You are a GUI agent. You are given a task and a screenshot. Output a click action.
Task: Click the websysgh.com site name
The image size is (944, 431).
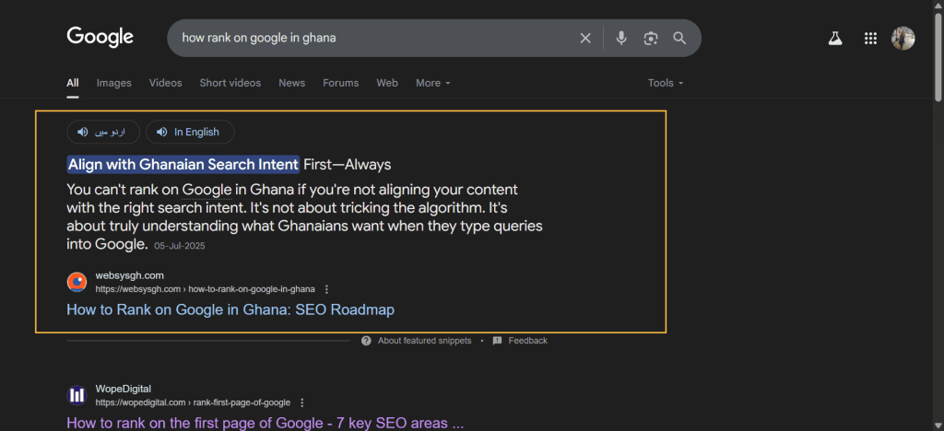[x=129, y=276]
